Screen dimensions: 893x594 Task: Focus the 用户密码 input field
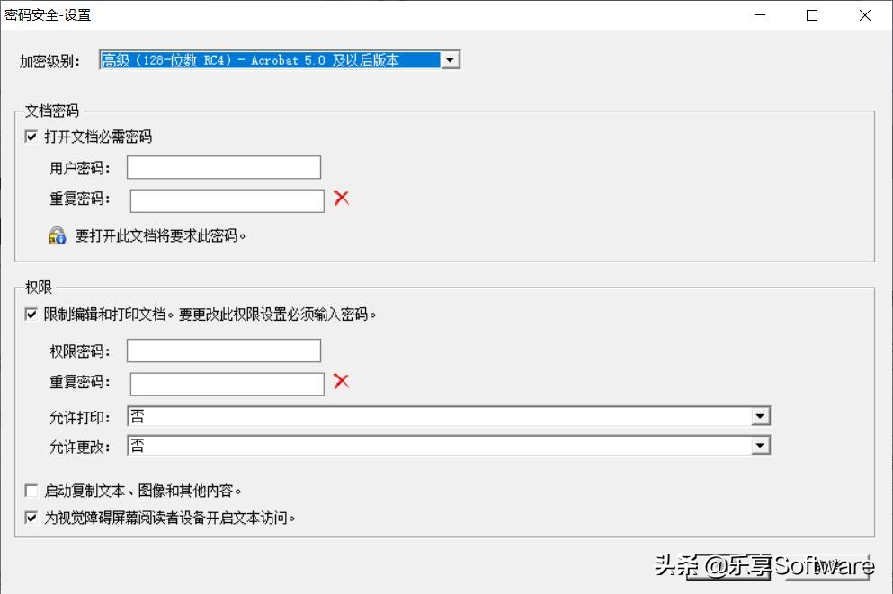[224, 167]
